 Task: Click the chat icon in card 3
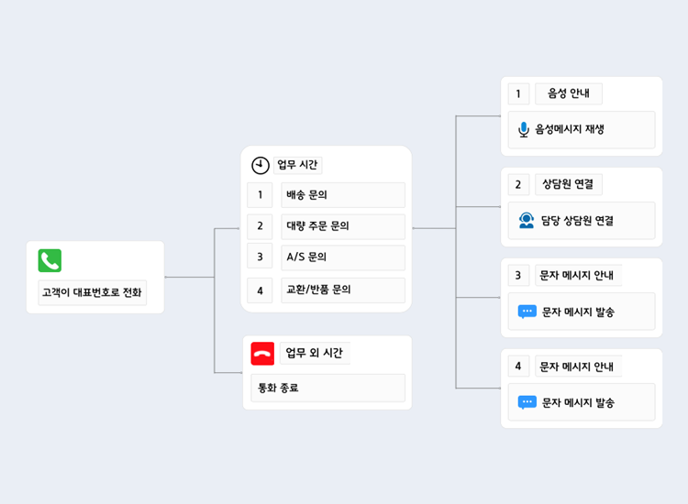pos(527,312)
